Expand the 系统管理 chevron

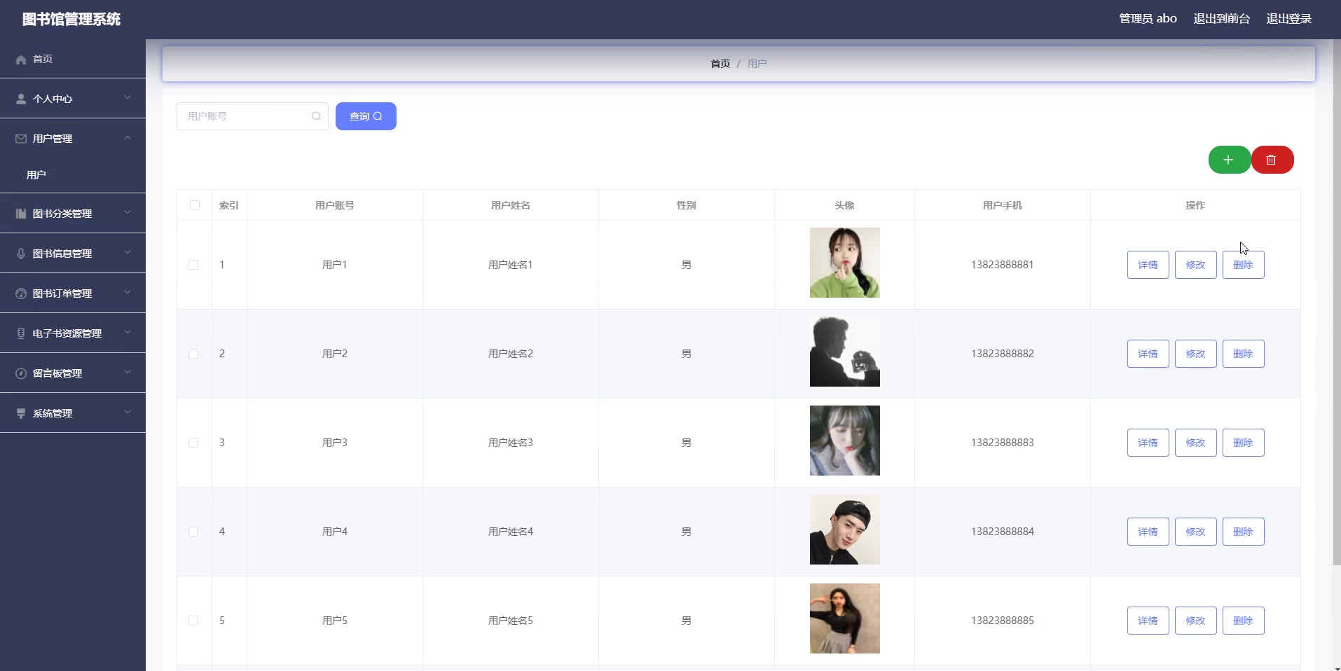128,412
